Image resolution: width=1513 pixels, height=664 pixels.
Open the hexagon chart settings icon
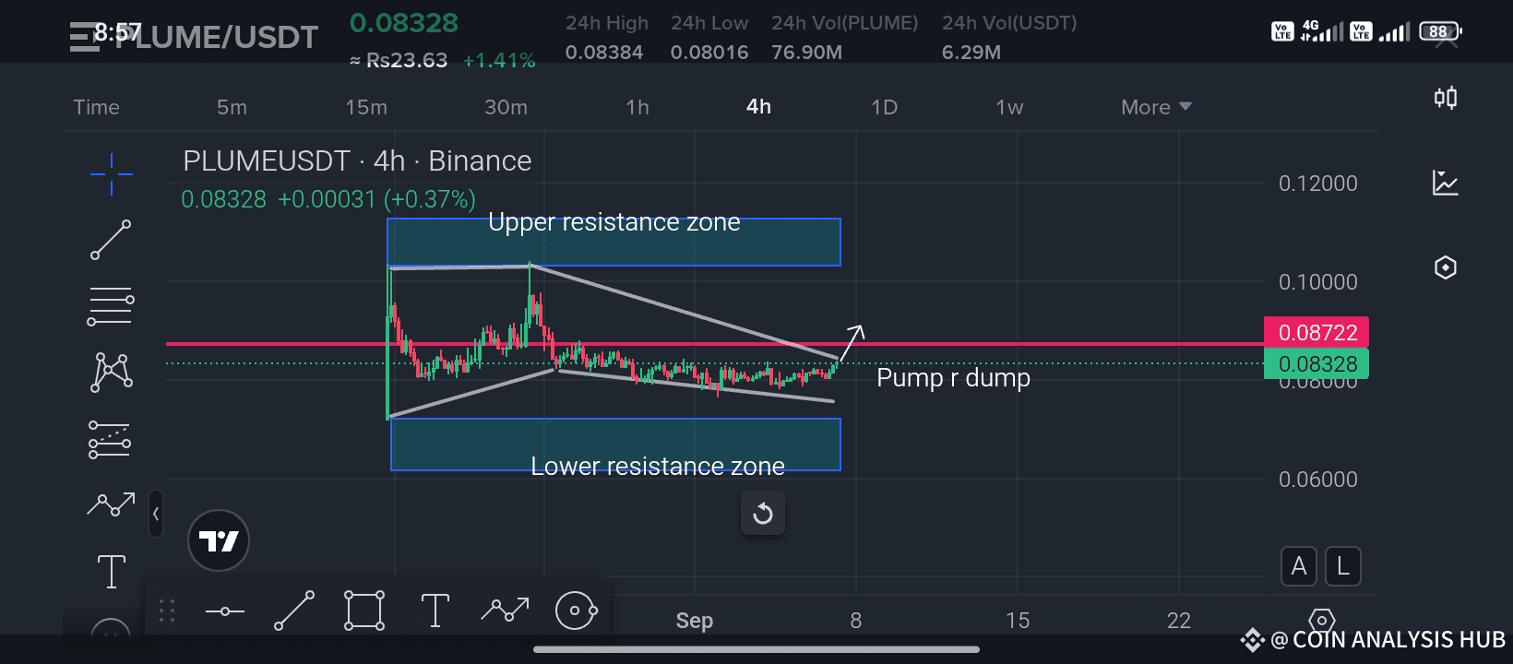click(x=1446, y=267)
